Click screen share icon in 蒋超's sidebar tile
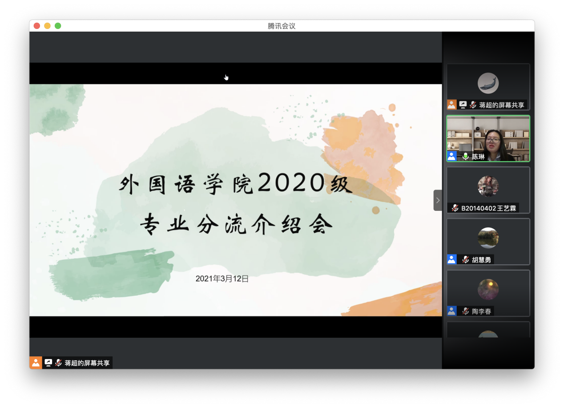The image size is (564, 408). [463, 105]
